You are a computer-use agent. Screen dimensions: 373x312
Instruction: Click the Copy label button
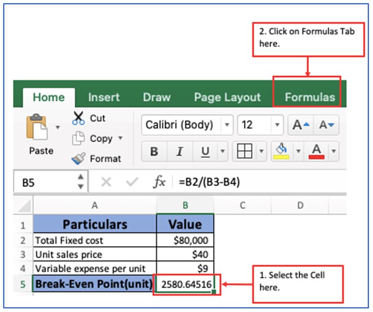coord(101,139)
